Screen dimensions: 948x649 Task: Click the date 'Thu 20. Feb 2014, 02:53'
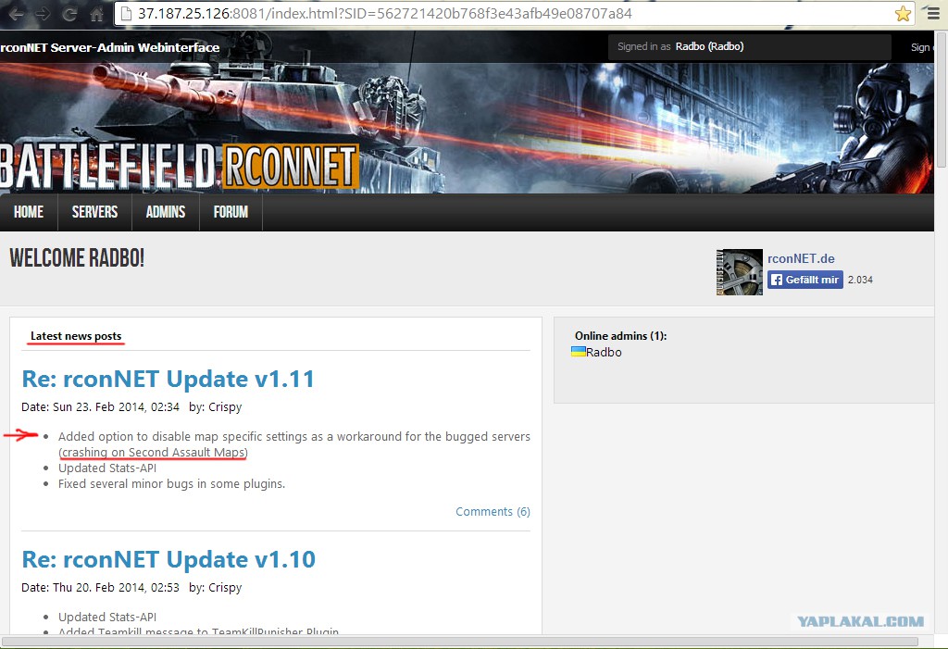(x=116, y=587)
